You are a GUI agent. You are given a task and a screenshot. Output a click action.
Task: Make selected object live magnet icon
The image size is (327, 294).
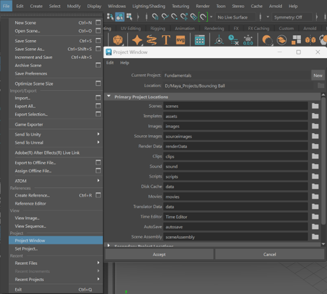204,17
